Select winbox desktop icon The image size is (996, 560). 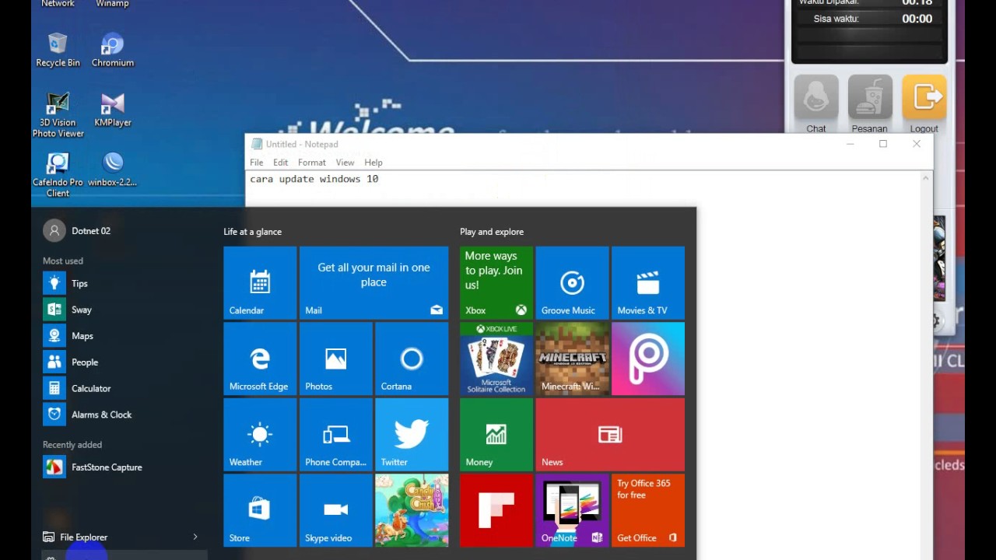tap(113, 170)
